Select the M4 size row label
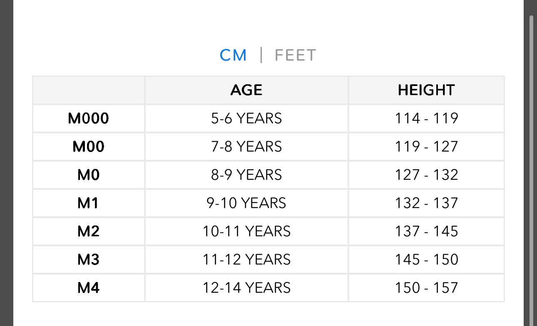This screenshot has height=326, width=537. (89, 288)
